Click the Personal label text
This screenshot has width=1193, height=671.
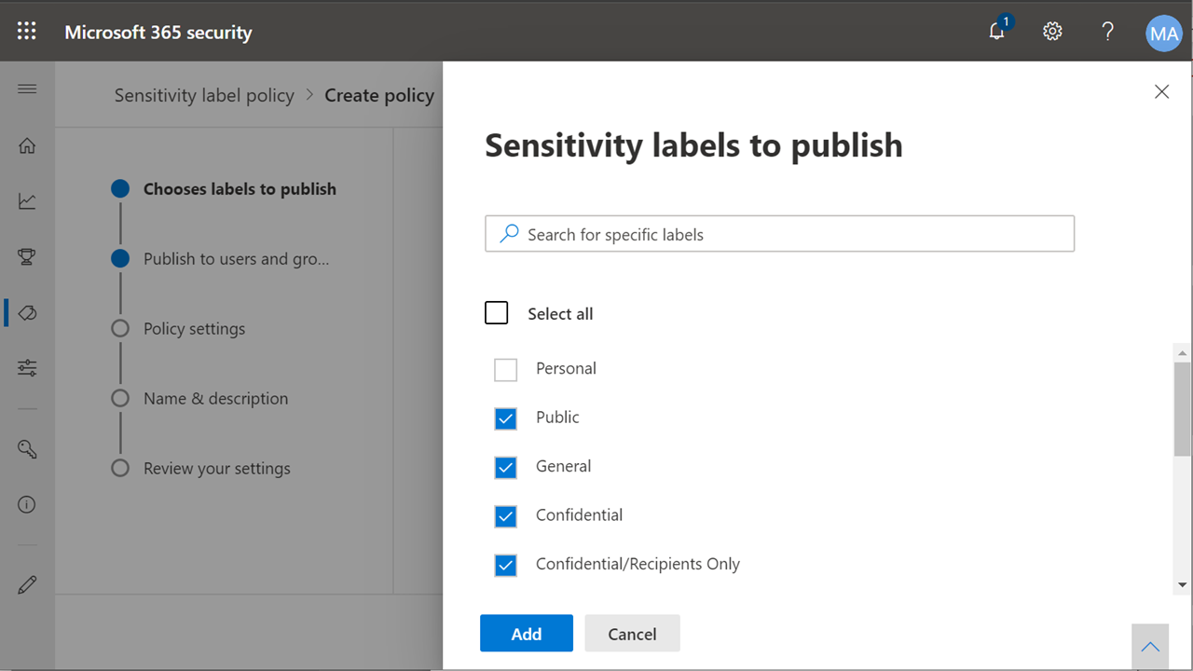[566, 368]
